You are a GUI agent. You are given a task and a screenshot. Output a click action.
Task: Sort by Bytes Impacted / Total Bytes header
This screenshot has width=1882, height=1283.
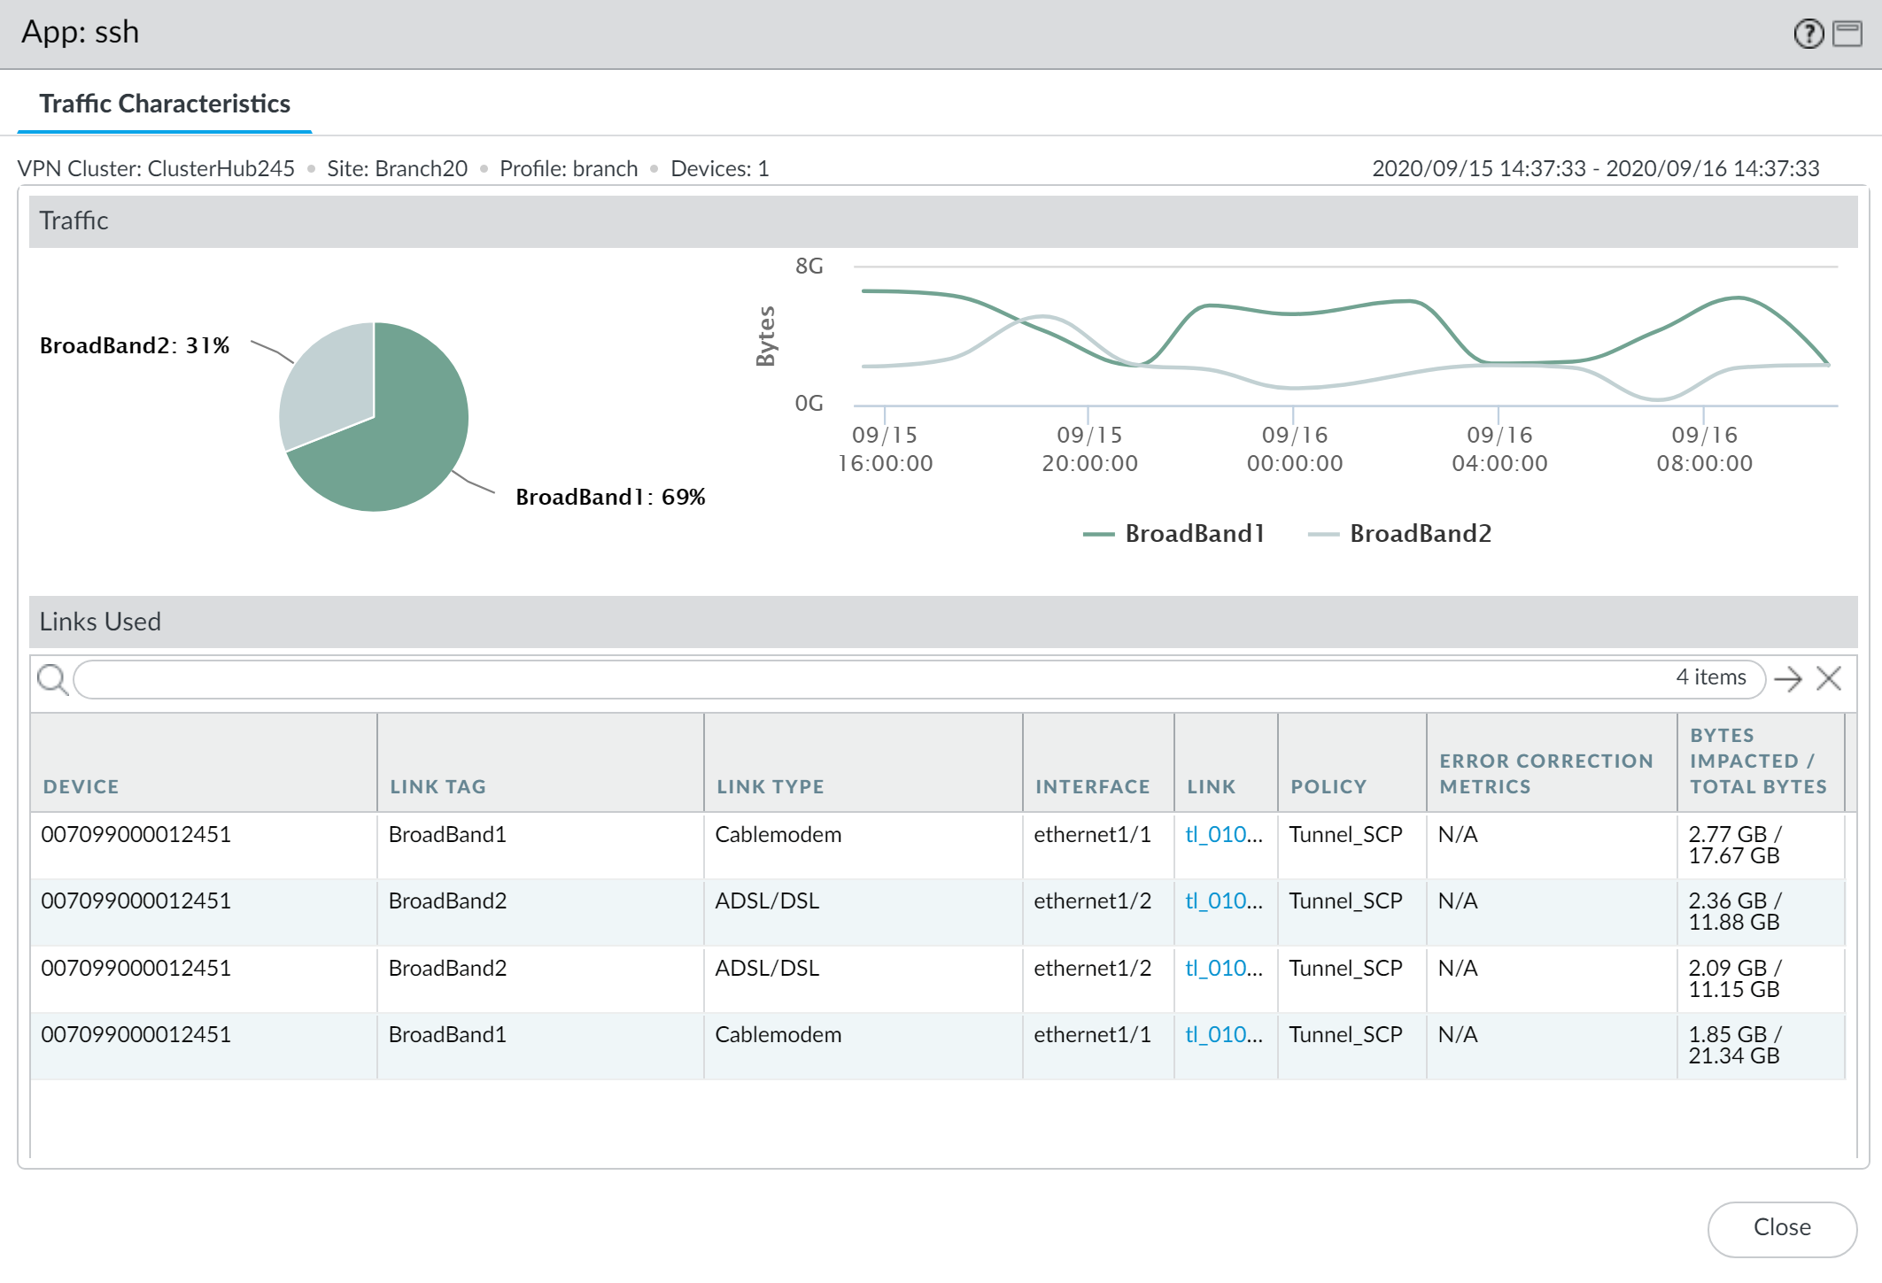click(1757, 761)
